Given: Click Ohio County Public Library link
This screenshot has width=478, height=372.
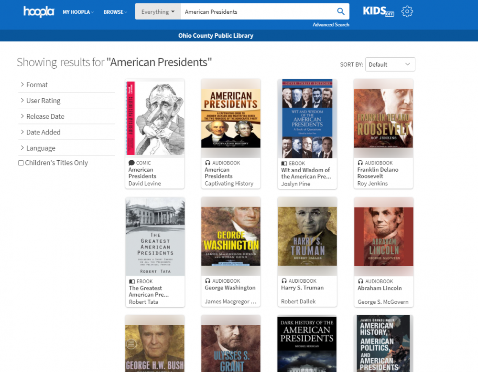Looking at the screenshot, I should pos(216,36).
